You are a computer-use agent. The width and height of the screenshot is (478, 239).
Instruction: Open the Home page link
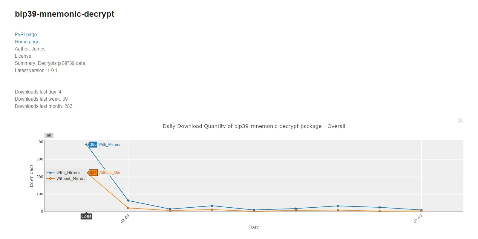(x=27, y=42)
